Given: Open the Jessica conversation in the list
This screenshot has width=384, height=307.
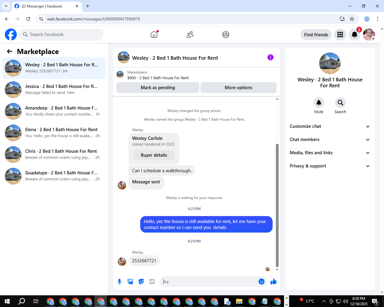Looking at the screenshot, I should (54, 90).
